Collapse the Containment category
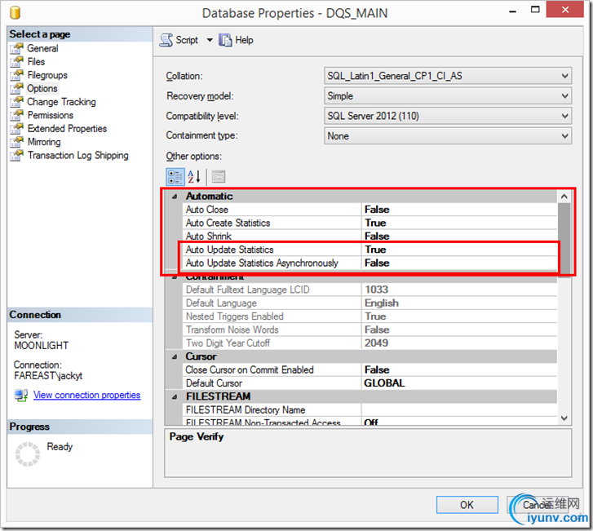593x531 pixels. pyautogui.click(x=175, y=277)
